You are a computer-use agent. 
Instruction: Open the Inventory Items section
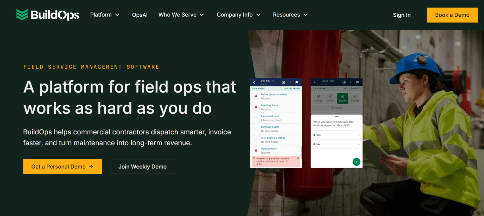coord(276,107)
